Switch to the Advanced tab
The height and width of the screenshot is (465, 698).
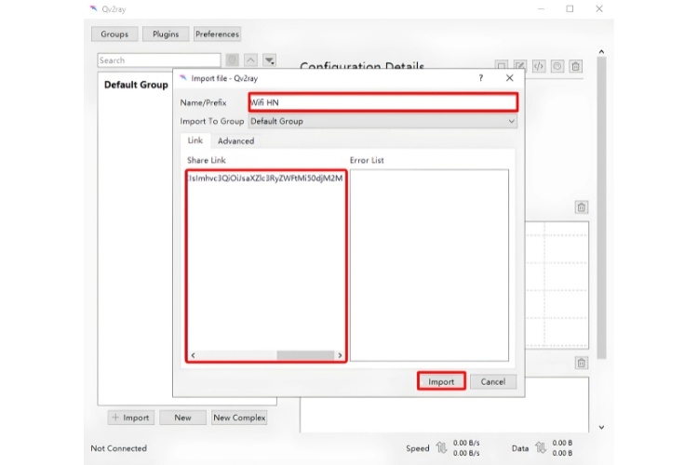[236, 141]
